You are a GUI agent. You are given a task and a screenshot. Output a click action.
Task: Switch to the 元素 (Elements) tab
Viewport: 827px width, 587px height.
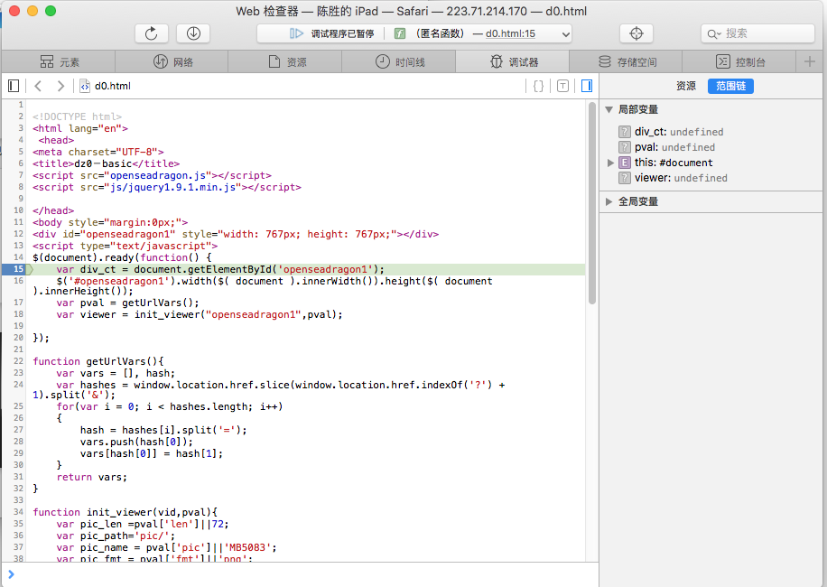[x=59, y=62]
